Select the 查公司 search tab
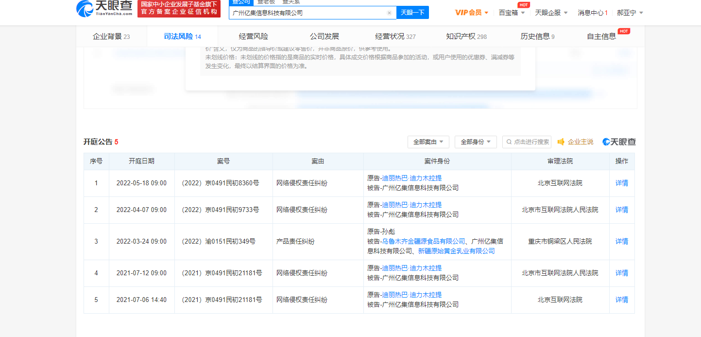 [241, 2]
